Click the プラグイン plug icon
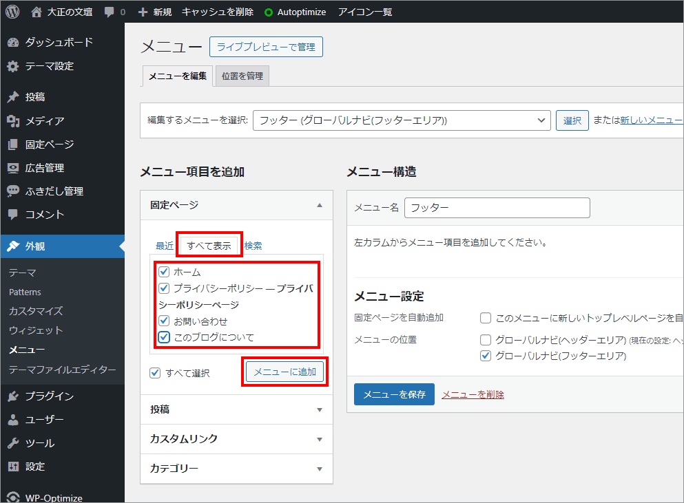The height and width of the screenshot is (503, 684). point(13,396)
